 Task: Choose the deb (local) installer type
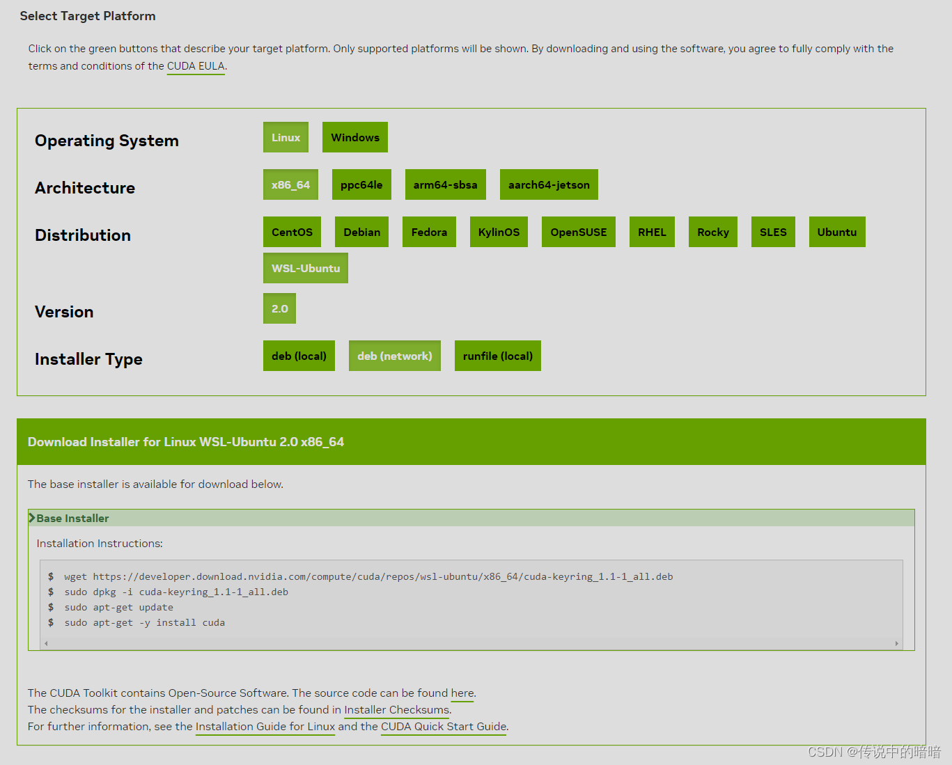pyautogui.click(x=299, y=356)
